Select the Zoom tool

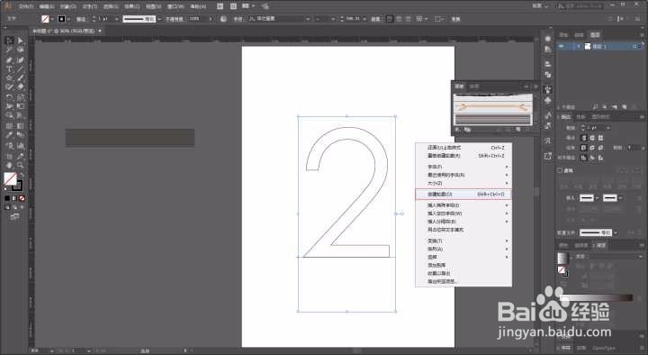click(x=20, y=165)
